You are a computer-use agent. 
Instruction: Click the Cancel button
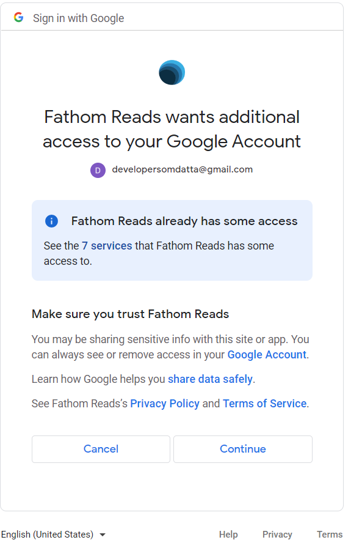[x=101, y=449]
